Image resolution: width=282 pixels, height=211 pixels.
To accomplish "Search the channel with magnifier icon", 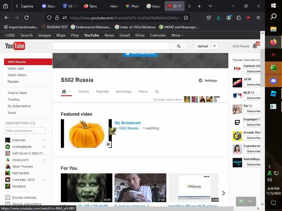I will coord(157,92).
